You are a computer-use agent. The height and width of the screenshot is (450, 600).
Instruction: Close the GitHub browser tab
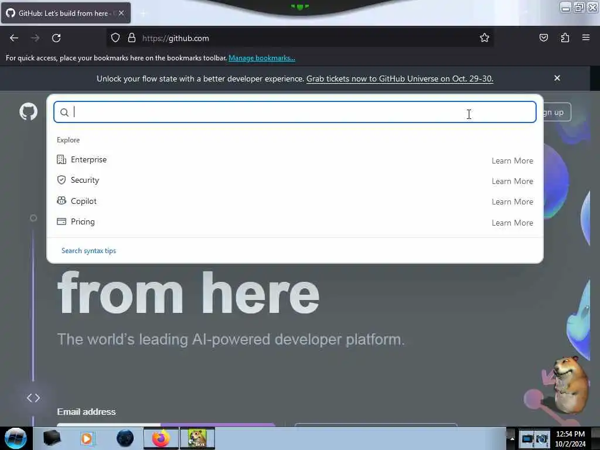pyautogui.click(x=121, y=13)
